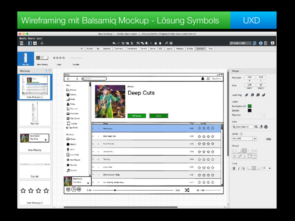Click the zoom magnifier icon in toolbar
The height and width of the screenshot is (221, 295).
(x=167, y=43)
